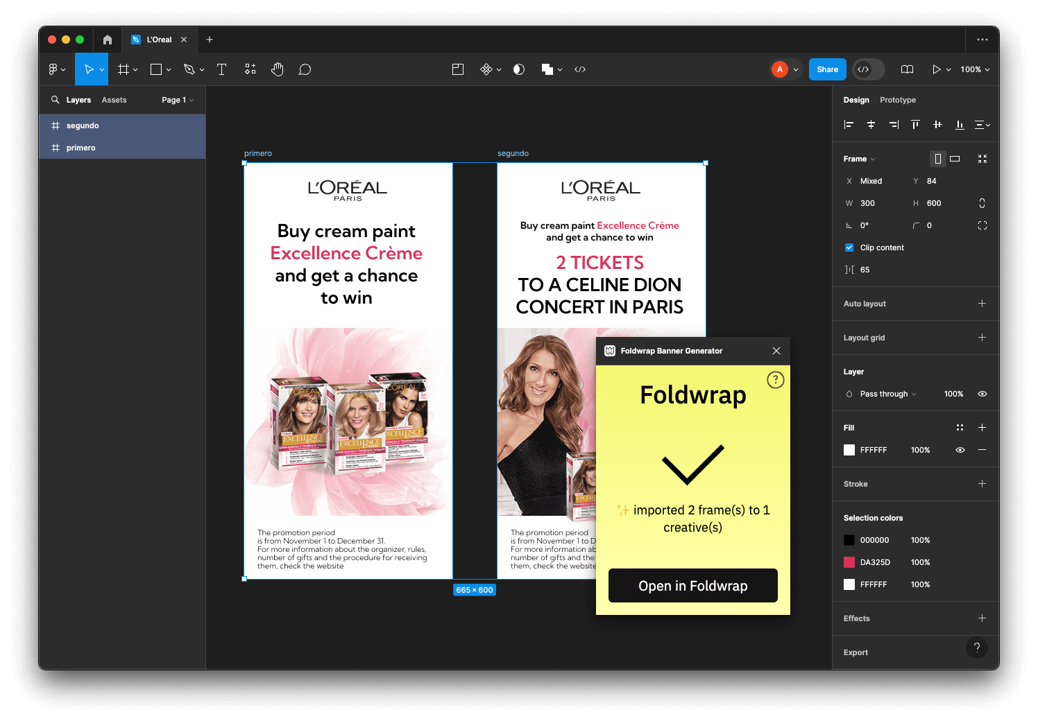Toggle layer visibility eye icon

coord(982,394)
